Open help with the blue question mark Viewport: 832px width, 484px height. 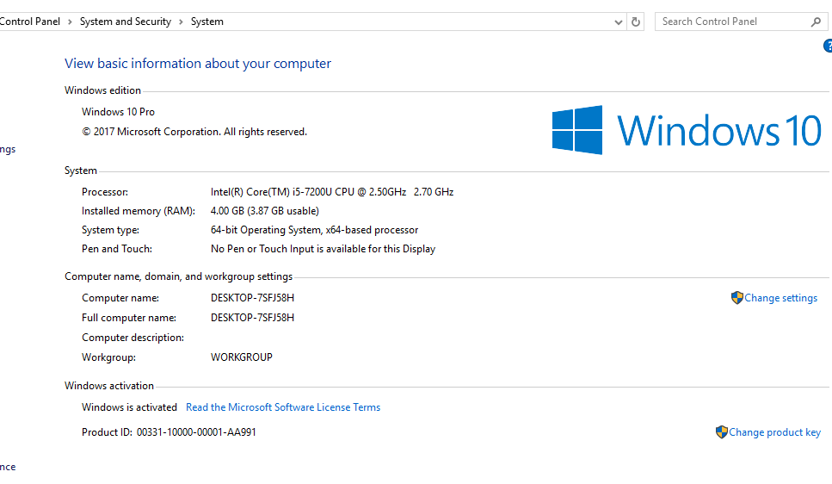(x=828, y=46)
